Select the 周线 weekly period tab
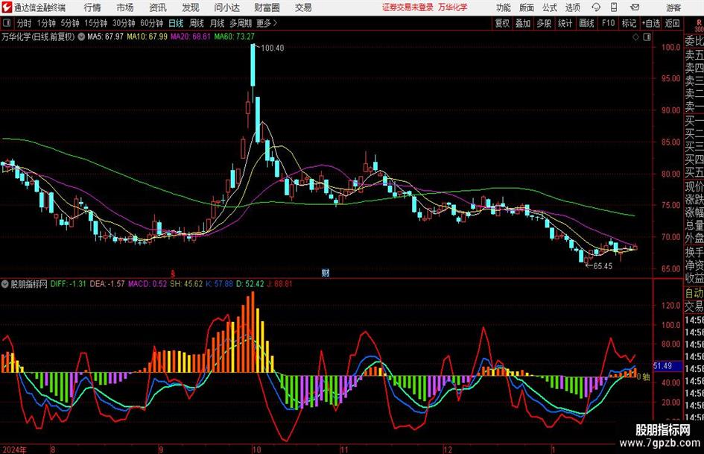Image resolution: width=704 pixels, height=454 pixels. click(x=197, y=23)
